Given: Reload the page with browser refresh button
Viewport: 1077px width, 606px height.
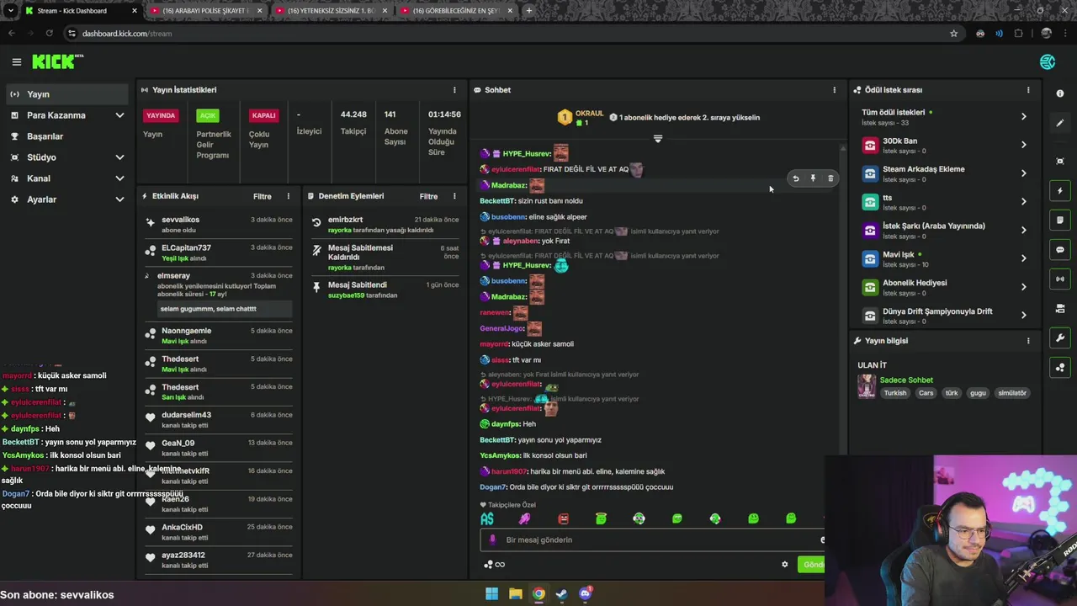Looking at the screenshot, I should click(x=49, y=34).
